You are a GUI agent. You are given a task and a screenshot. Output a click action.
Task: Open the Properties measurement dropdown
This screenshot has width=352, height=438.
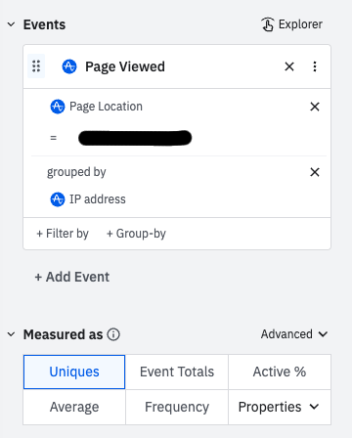tap(280, 407)
